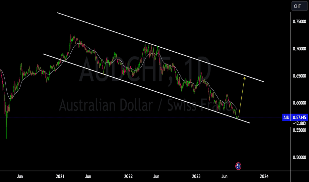This screenshot has width=309, height=182.
Task: Select the 0.60000 price level
Action: pyautogui.click(x=299, y=103)
